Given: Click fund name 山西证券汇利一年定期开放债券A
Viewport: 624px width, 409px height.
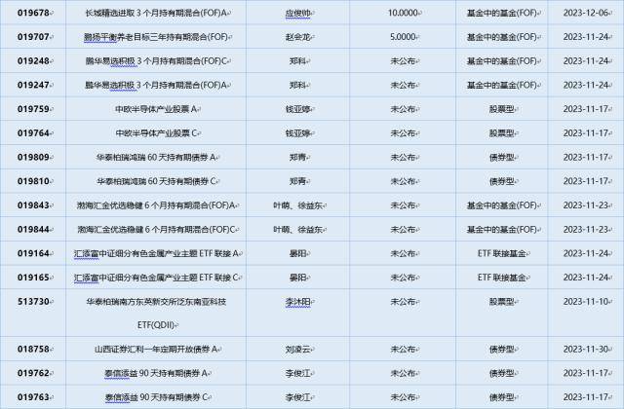Looking at the screenshot, I should click(156, 349).
